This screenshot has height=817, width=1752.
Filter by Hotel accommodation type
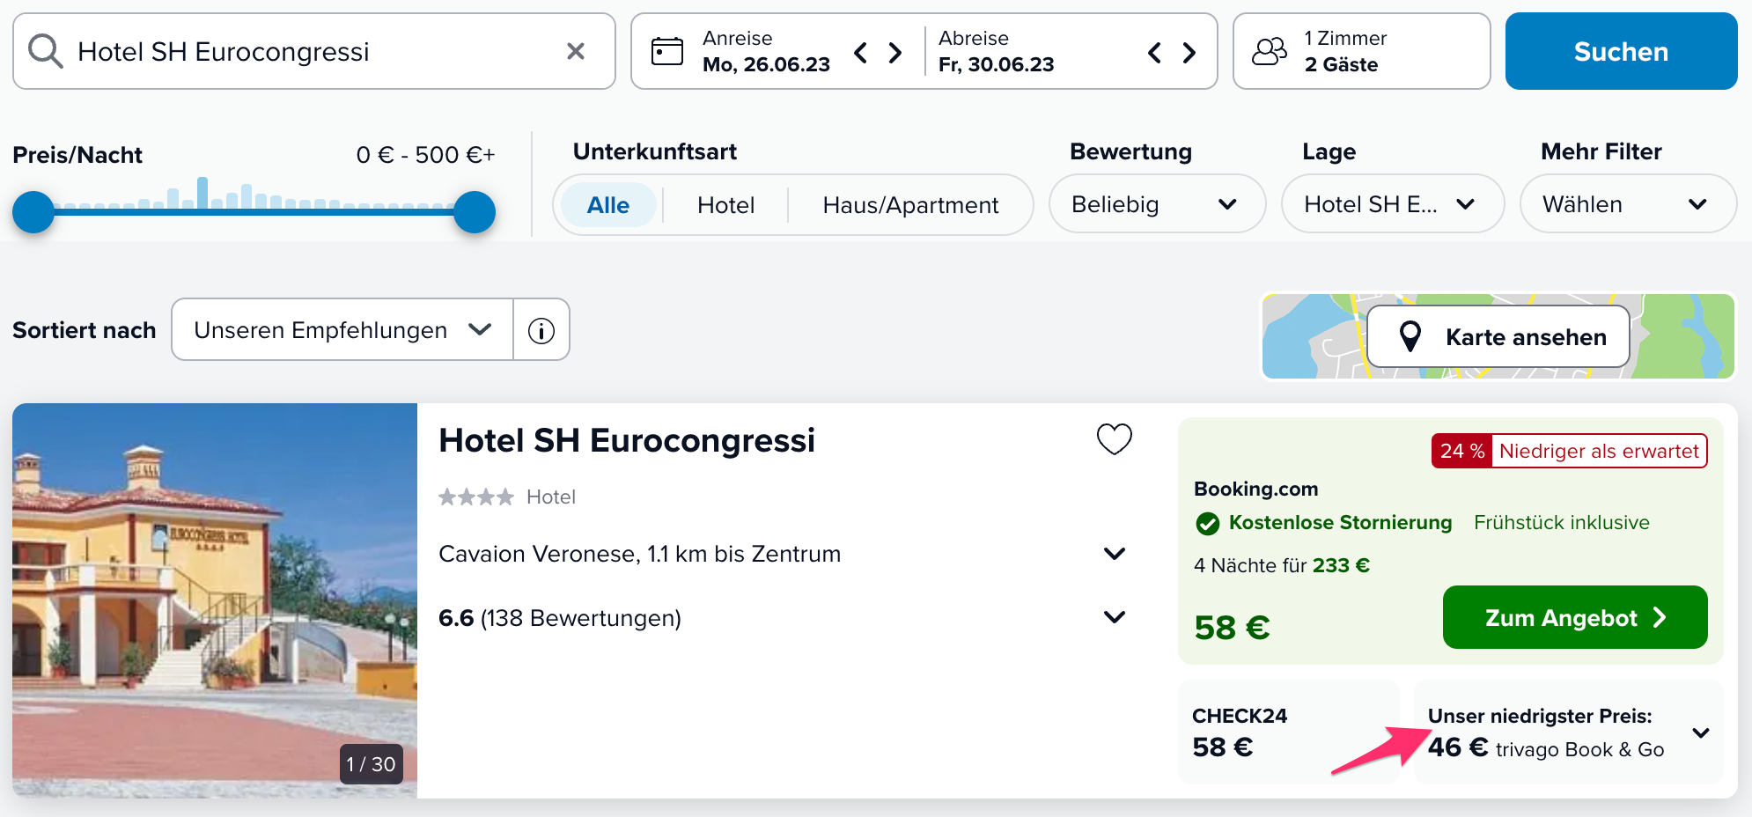[725, 205]
